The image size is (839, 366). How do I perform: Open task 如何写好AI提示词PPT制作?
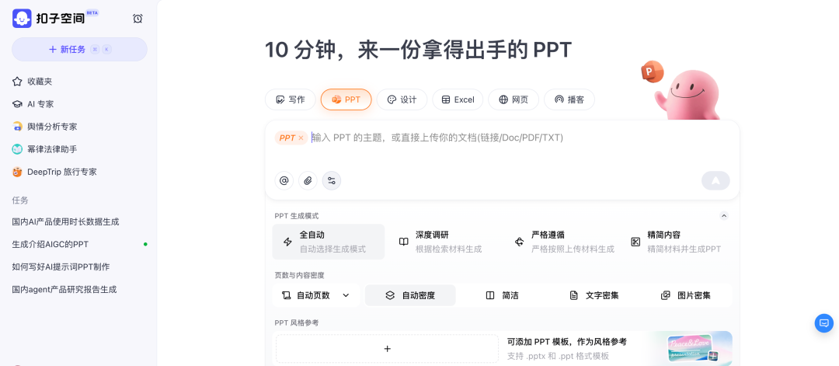(x=61, y=267)
